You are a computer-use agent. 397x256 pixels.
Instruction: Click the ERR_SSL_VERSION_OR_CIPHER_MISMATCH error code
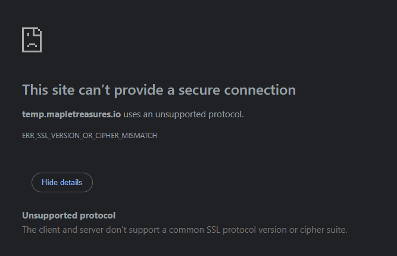click(89, 136)
